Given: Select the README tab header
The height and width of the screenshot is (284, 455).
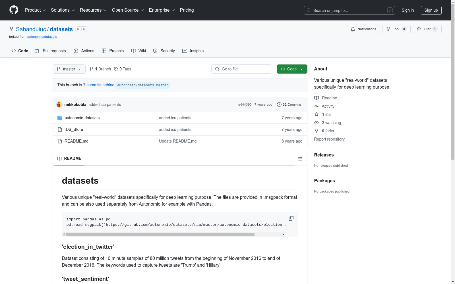Looking at the screenshot, I should click(69, 158).
